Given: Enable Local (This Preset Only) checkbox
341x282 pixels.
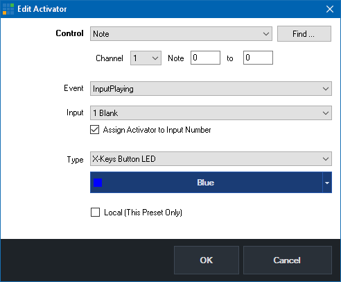Looking at the screenshot, I should (95, 212).
